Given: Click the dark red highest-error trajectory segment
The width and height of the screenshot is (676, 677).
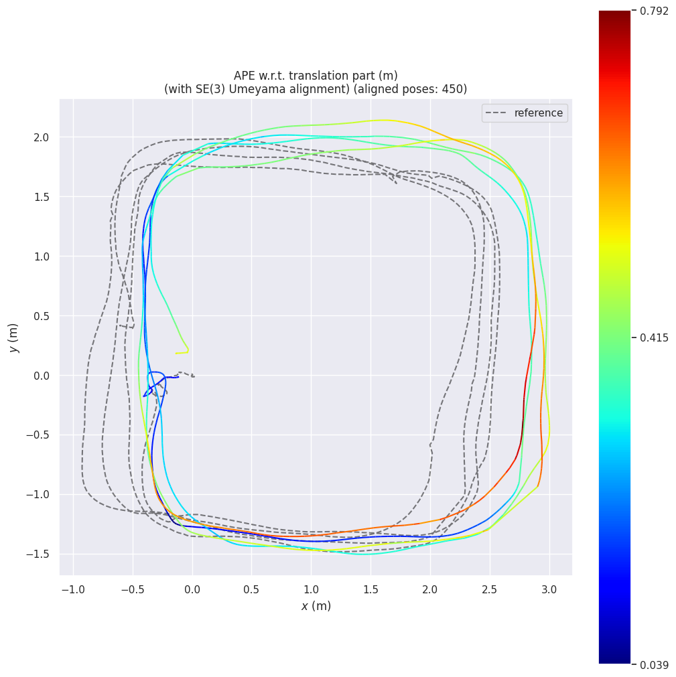Looking at the screenshot, I should click(x=524, y=402).
